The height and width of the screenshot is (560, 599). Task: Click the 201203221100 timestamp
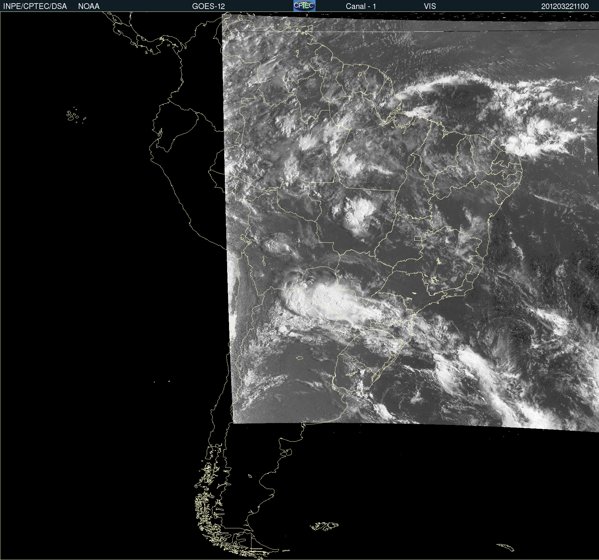[x=565, y=6]
